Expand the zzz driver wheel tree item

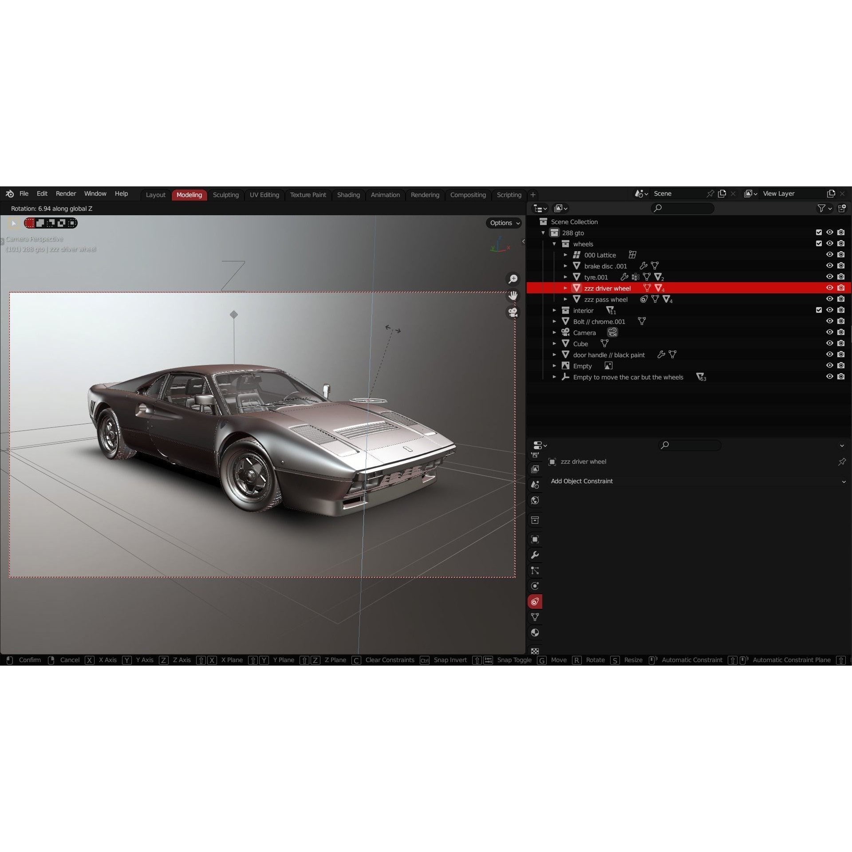[x=566, y=288]
